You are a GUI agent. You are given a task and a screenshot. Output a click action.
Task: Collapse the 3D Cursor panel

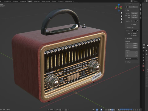(x=126, y=39)
